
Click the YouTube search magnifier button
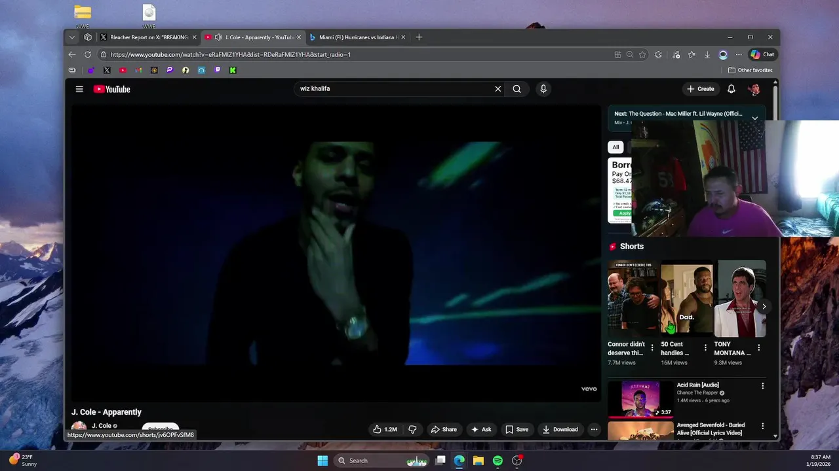click(x=517, y=89)
